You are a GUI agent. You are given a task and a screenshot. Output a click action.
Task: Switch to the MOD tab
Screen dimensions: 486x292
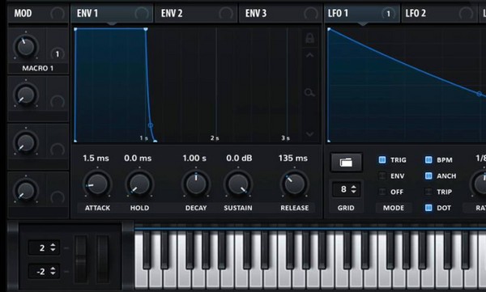[x=38, y=14]
